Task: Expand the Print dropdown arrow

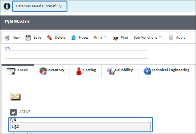Action: pyautogui.click(x=105, y=37)
